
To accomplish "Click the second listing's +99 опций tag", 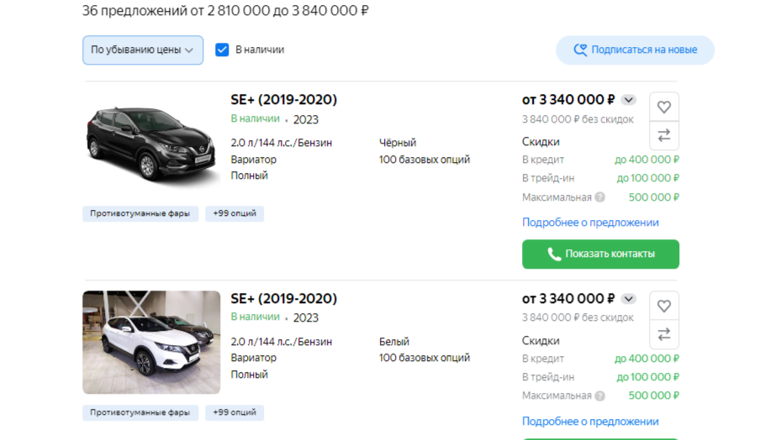I will [235, 412].
